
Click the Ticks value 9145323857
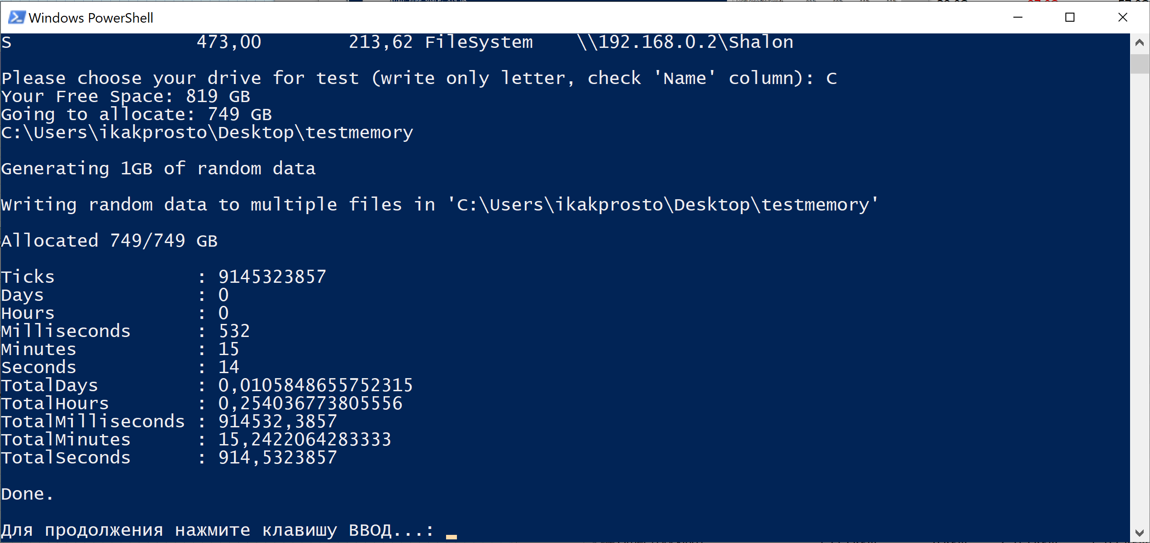[x=272, y=277]
